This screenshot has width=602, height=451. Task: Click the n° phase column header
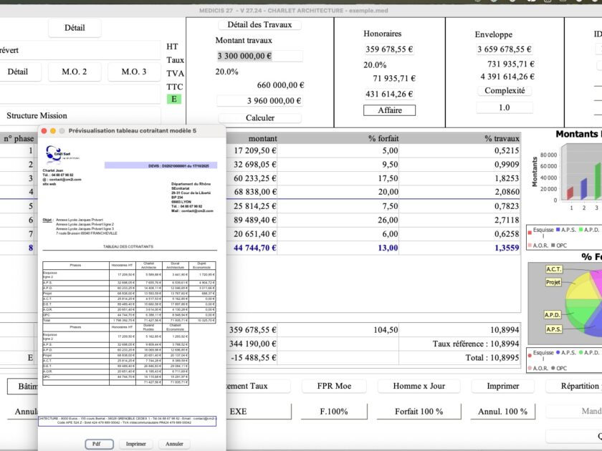click(x=19, y=138)
